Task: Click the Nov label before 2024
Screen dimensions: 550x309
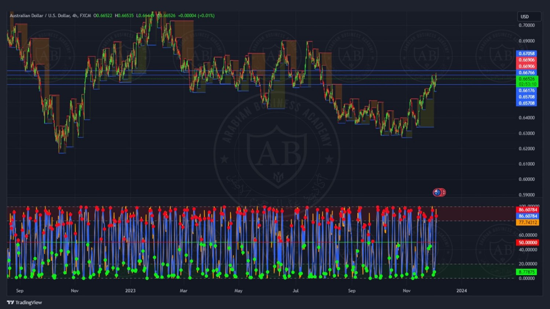Action: click(407, 291)
